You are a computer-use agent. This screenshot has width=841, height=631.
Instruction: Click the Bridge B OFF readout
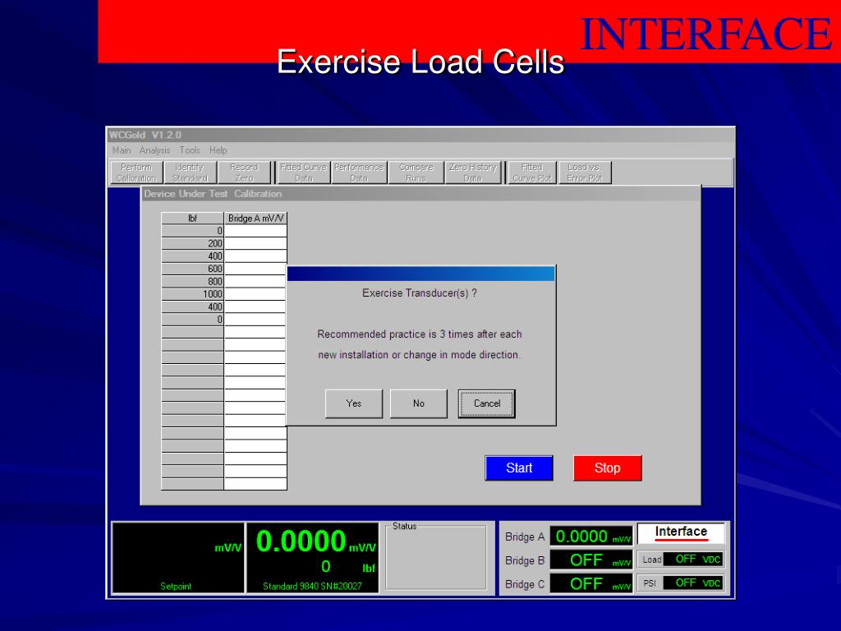click(591, 560)
